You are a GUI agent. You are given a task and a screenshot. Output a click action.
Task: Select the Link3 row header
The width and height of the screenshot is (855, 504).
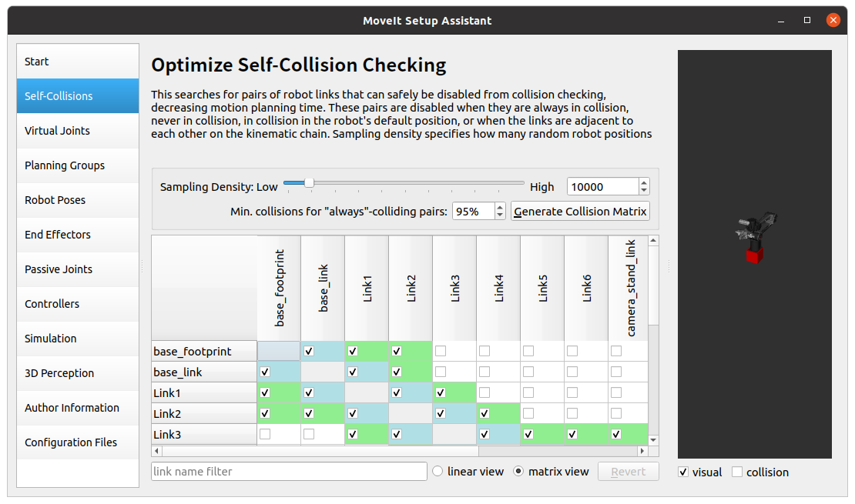click(204, 434)
